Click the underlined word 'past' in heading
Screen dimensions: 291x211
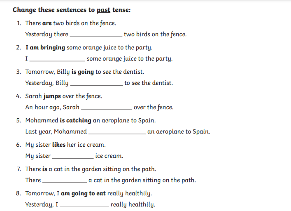(x=103, y=10)
